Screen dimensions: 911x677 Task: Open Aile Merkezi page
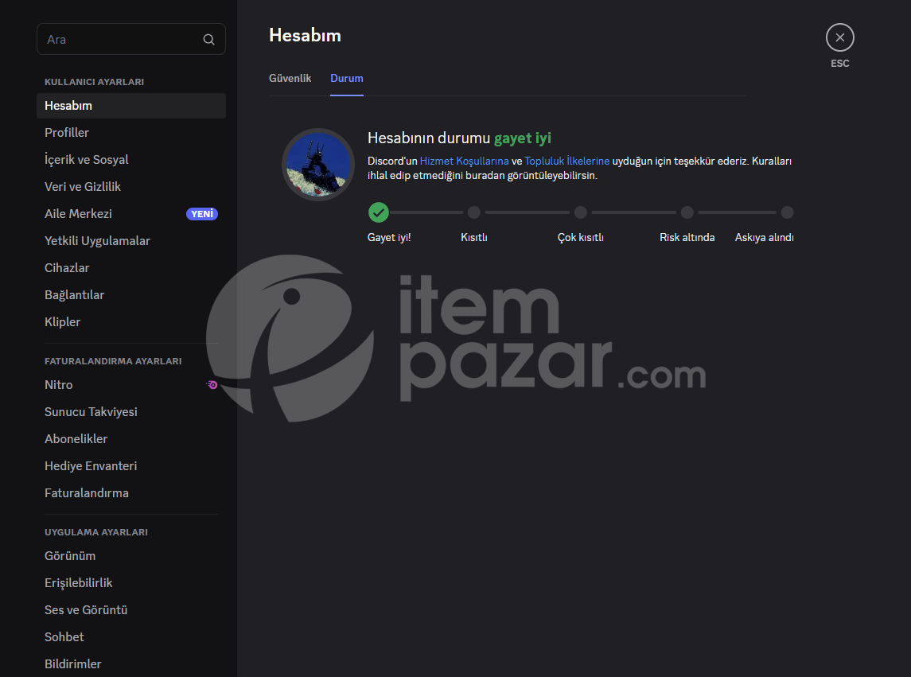point(130,214)
